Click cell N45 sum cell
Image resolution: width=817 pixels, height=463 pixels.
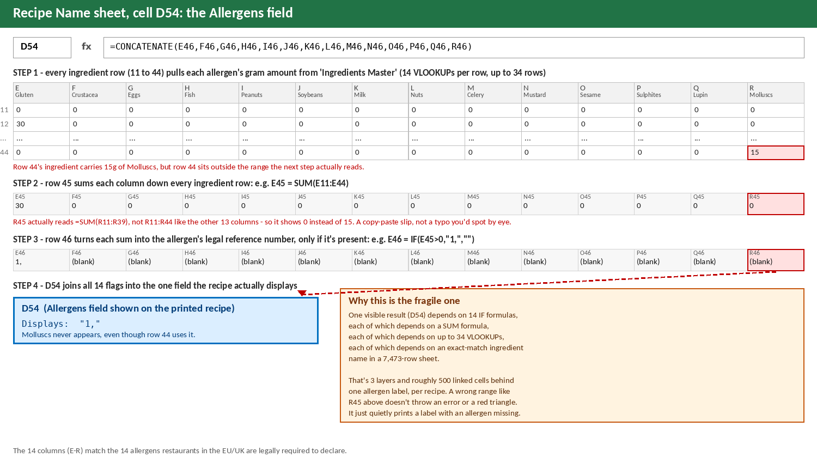[550, 204]
